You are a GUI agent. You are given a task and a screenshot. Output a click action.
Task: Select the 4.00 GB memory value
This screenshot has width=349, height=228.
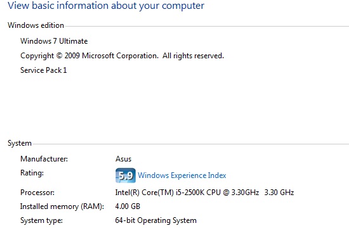click(x=128, y=206)
